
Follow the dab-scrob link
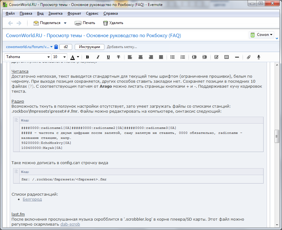click(70, 224)
